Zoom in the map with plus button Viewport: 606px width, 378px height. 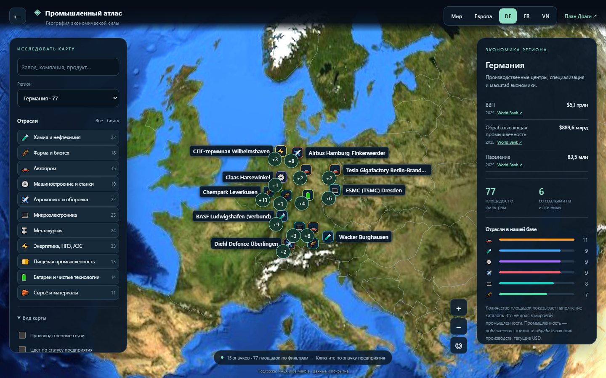click(x=459, y=308)
